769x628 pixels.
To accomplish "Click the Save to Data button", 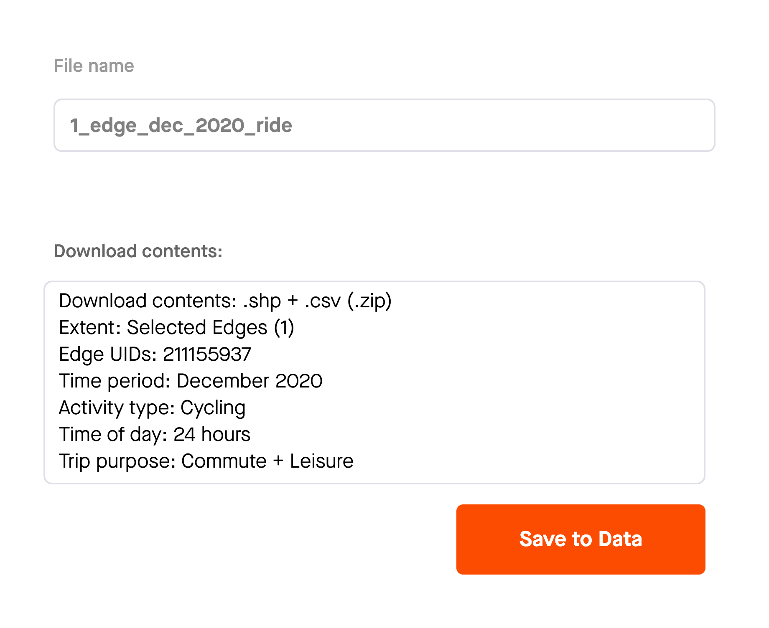I will click(x=581, y=539).
